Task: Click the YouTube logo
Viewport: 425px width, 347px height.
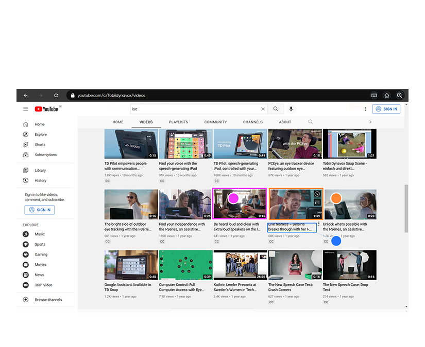Action: point(47,109)
